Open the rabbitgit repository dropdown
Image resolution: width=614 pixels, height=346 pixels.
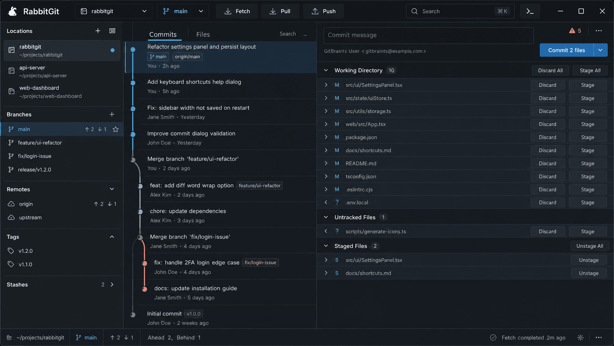pyautogui.click(x=114, y=11)
